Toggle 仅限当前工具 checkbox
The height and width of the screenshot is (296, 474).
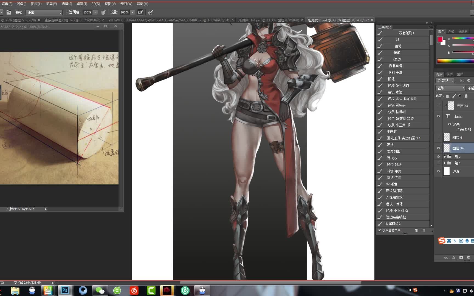pos(380,230)
